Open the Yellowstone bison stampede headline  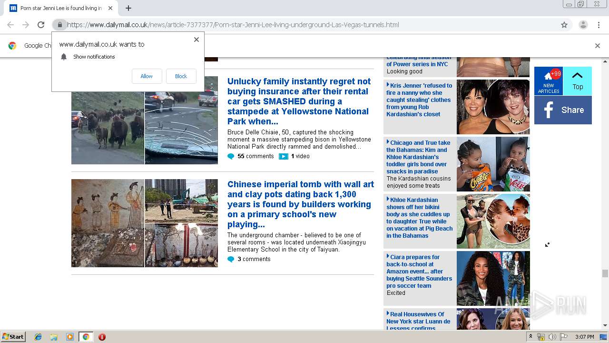299,101
